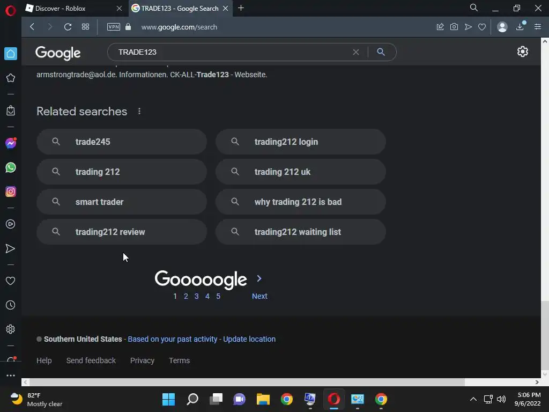The width and height of the screenshot is (549, 412).
Task: Open the tab search magnifier
Action: coord(474,8)
